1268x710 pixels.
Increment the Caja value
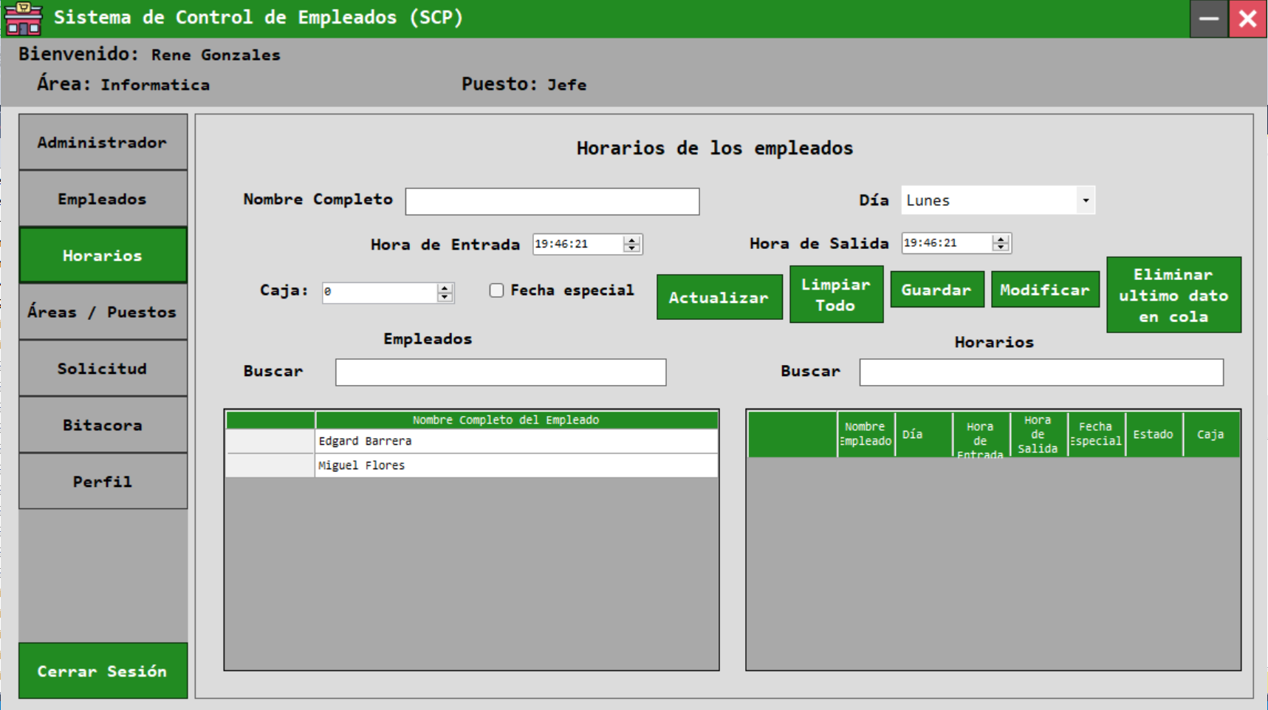coord(445,287)
